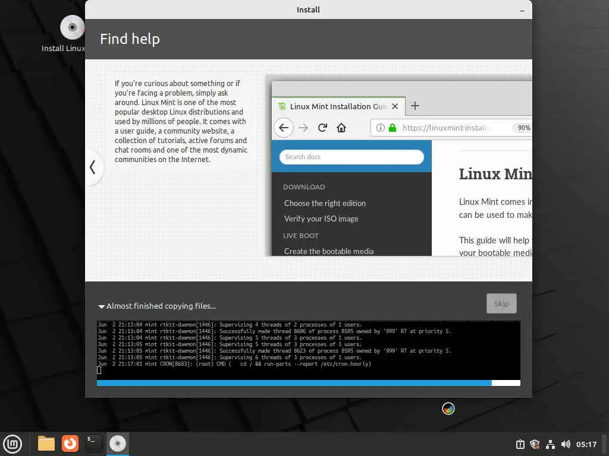Close the Linux Mint Installation Guide tab
The width and height of the screenshot is (609, 456).
(395, 106)
